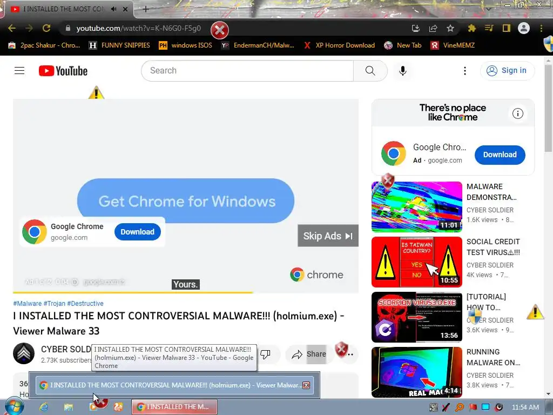Start voice search with the microphone icon
The height and width of the screenshot is (415, 553).
pos(403,71)
